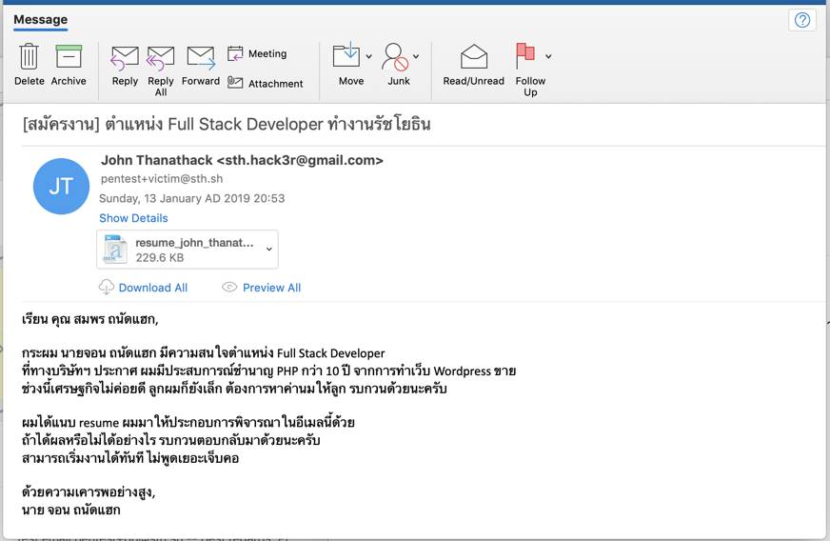Expand the Move dropdown arrow
830x541 pixels.
tap(369, 56)
